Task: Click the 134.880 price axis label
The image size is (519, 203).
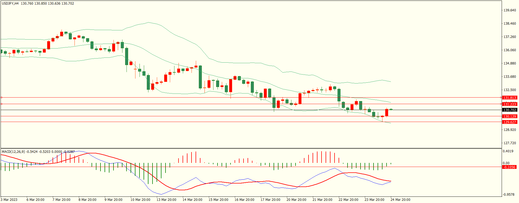Action: 510,63
